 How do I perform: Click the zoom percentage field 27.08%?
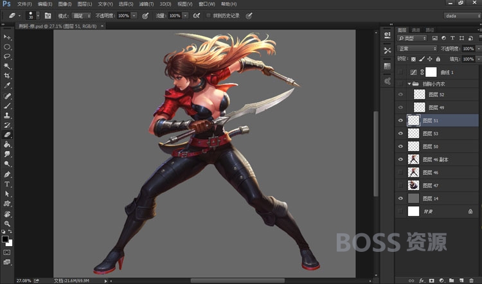(23, 281)
